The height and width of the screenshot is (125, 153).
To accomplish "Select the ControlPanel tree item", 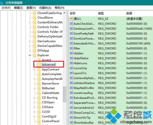I will pos(50,121).
